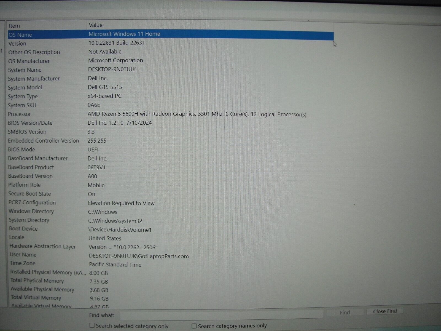Screen dimensions: 441x331
Task: Select the Available Physical Memory row
Action: tap(171, 290)
